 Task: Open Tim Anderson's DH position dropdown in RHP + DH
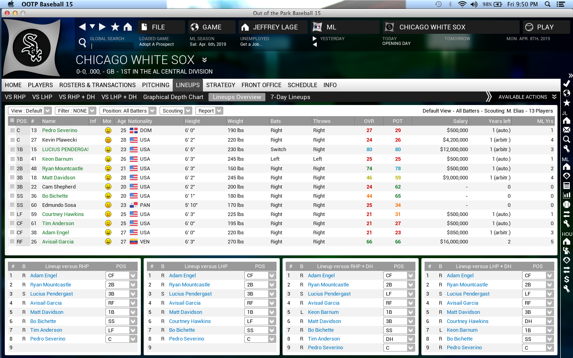pos(399,339)
